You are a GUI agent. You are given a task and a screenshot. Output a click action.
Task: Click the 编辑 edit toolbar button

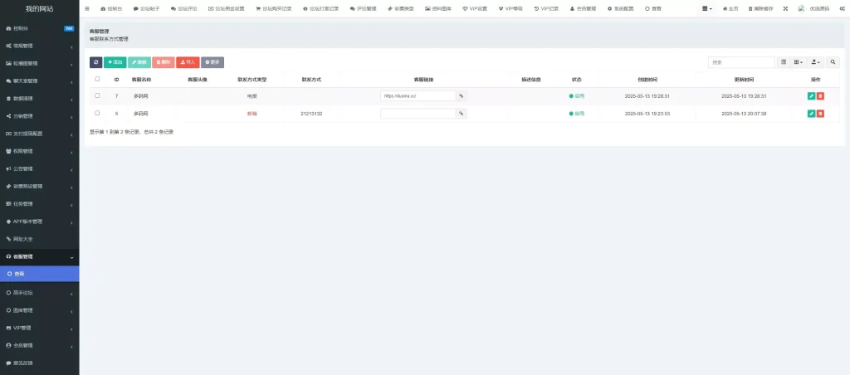coord(139,62)
